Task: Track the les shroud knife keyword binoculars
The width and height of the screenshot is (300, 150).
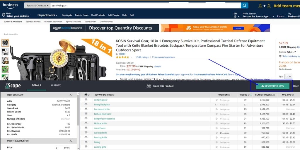Action: pos(86,109)
